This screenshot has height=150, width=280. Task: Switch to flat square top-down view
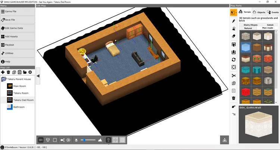point(55,140)
